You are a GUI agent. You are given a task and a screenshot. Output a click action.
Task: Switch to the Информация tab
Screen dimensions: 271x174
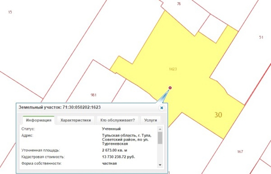coord(39,120)
